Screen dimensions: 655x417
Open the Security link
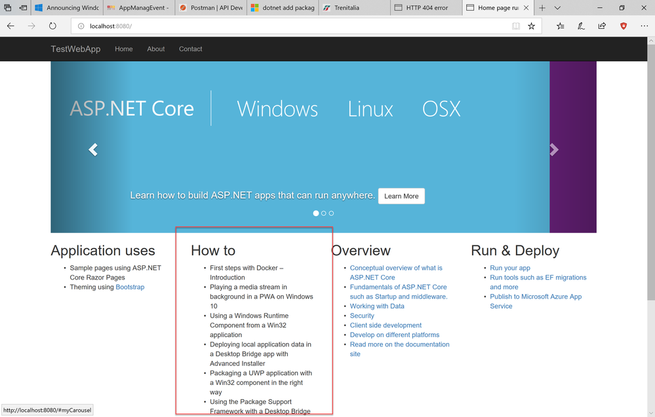[362, 316]
